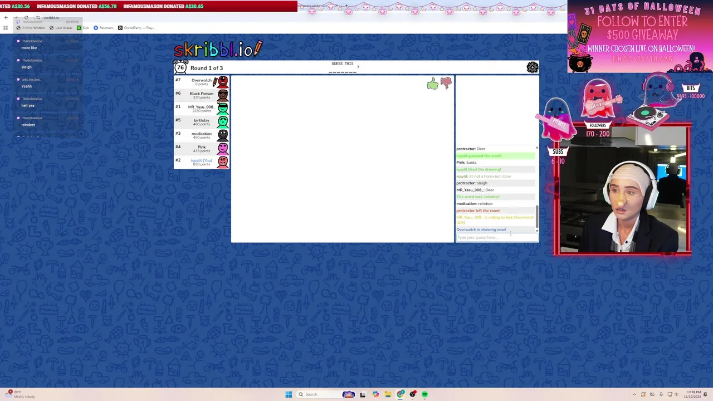Screen dimensions: 713x401
Task: Click chat message 'Overwatch is drawing now!'
Action: 481,229
